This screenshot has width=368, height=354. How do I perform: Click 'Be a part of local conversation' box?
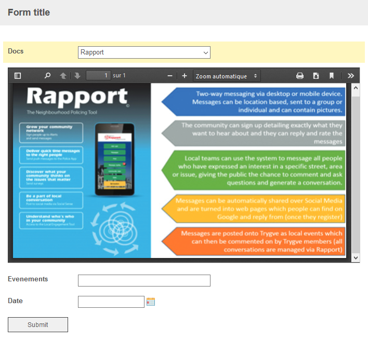(x=51, y=200)
